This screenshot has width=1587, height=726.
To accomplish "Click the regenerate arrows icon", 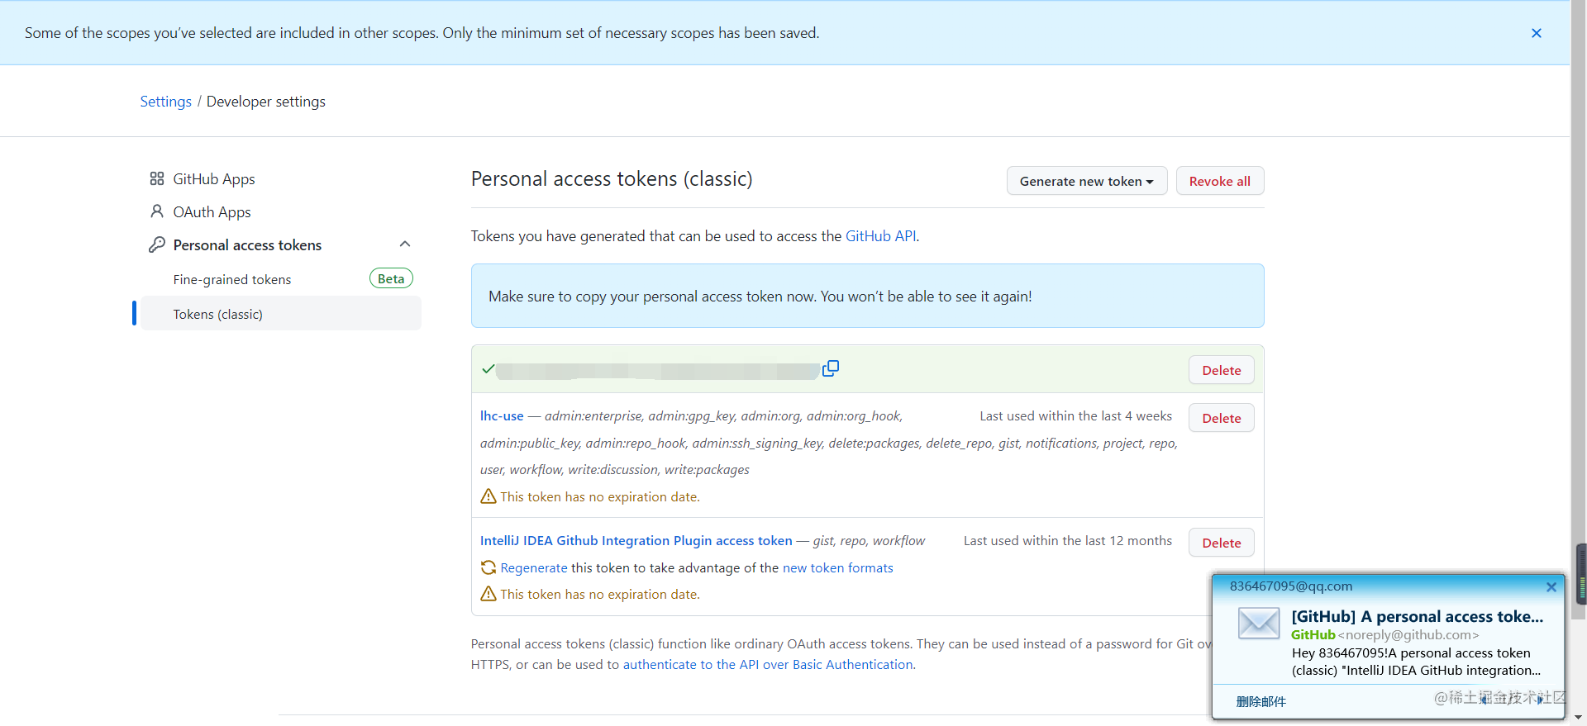I will 488,567.
